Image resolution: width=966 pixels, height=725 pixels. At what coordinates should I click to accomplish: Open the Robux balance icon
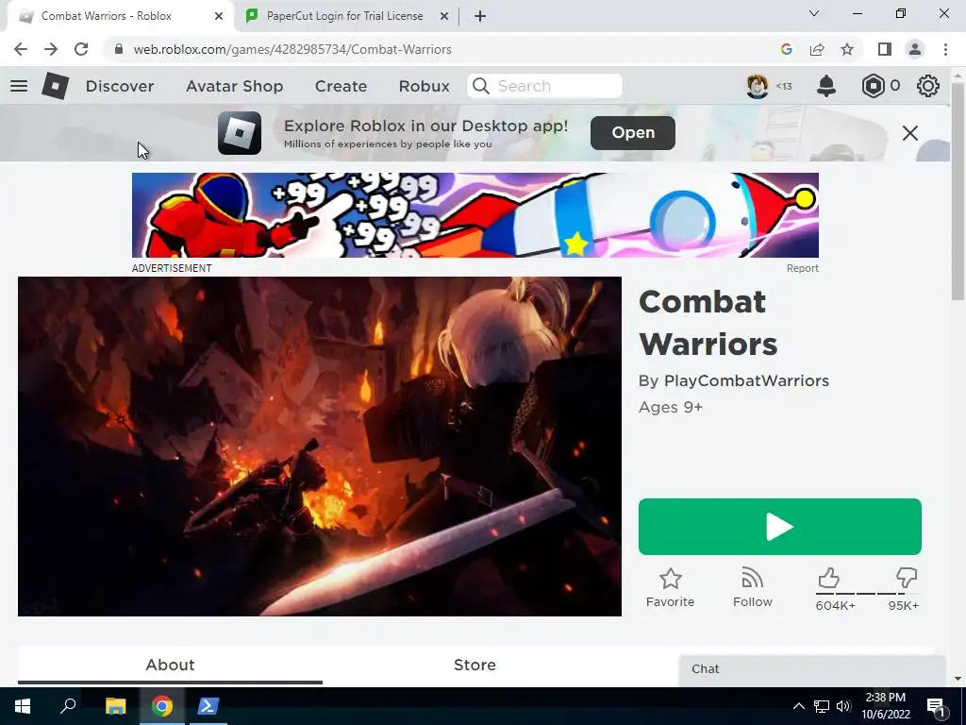(x=873, y=86)
